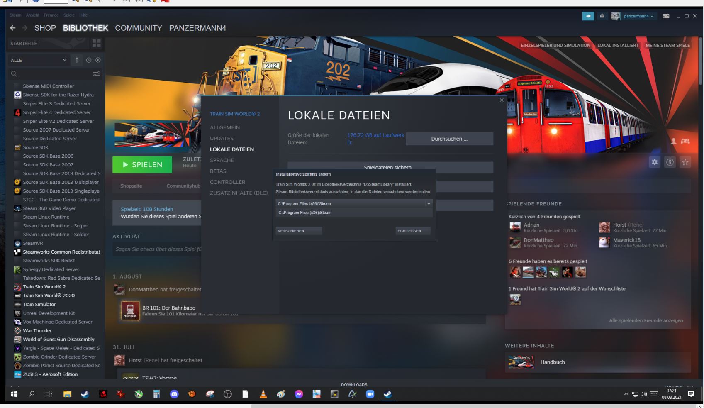This screenshot has height=408, width=704.
Task: Open ALLGEMEIN properties section
Action: tap(225, 127)
